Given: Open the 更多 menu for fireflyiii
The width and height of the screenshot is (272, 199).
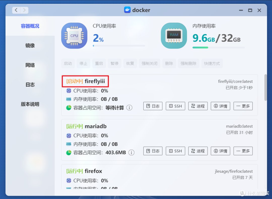Looking at the screenshot, I should click(243, 106).
